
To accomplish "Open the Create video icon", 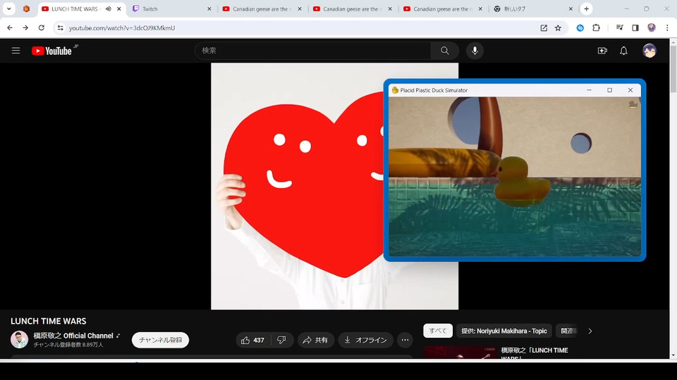I will tap(602, 51).
